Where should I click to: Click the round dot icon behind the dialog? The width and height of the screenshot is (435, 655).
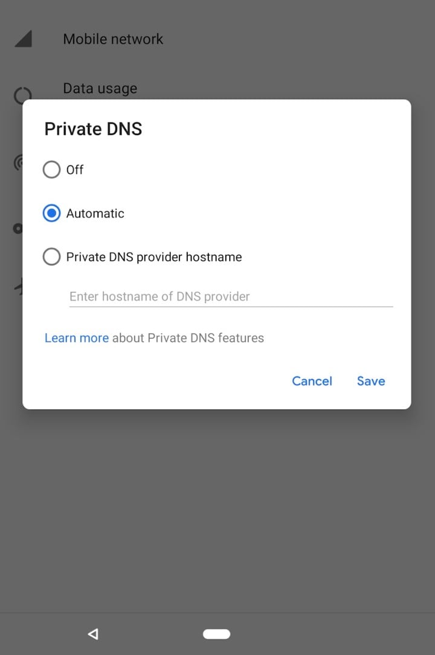[18, 229]
